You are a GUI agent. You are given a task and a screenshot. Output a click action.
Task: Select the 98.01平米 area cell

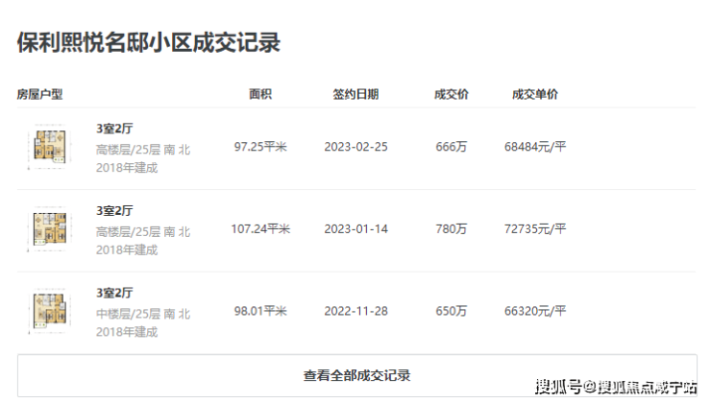[260, 311]
